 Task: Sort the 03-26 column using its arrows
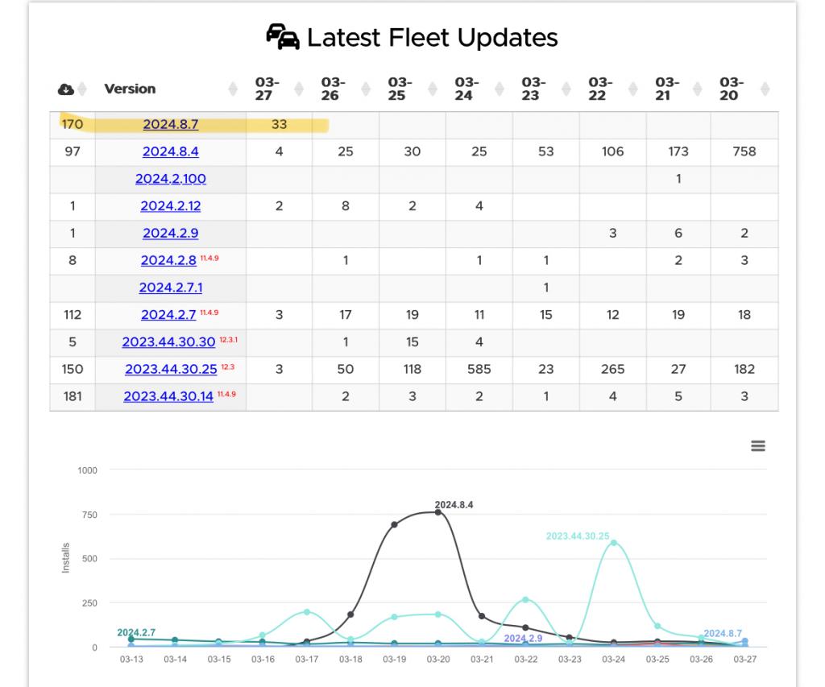[366, 89]
